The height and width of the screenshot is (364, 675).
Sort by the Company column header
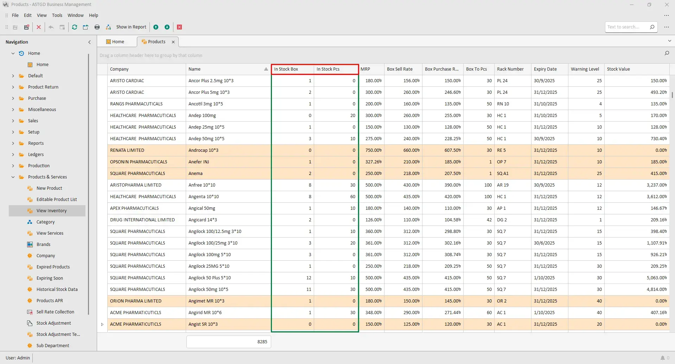click(147, 69)
